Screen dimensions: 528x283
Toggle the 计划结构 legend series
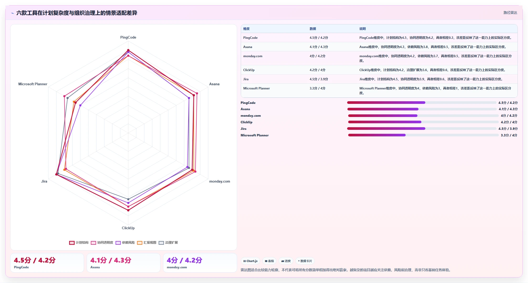click(79, 243)
